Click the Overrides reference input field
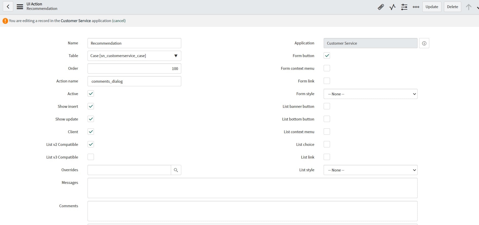The width and height of the screenshot is (479, 225). click(129, 170)
